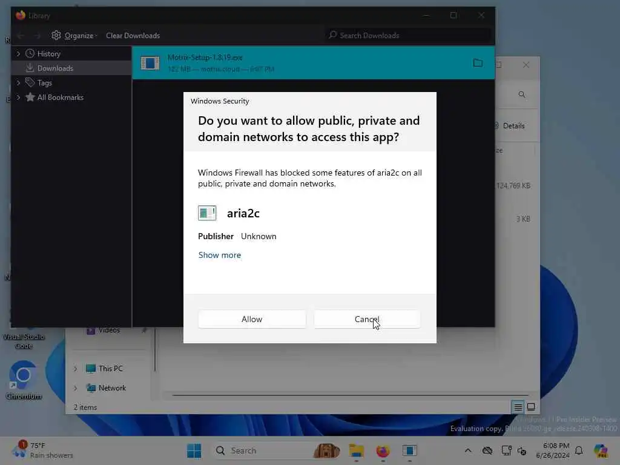The width and height of the screenshot is (620, 465).
Task: Clear Downloads in the Library window
Action: (133, 36)
